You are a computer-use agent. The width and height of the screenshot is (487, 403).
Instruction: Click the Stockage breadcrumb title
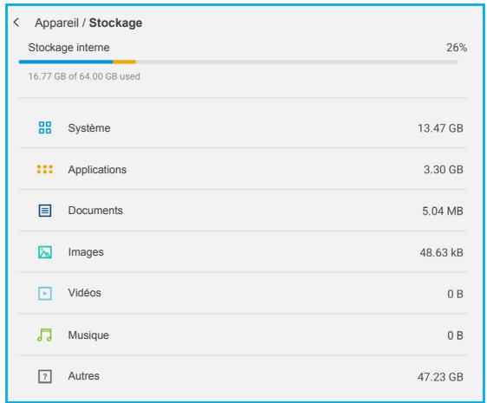click(115, 23)
